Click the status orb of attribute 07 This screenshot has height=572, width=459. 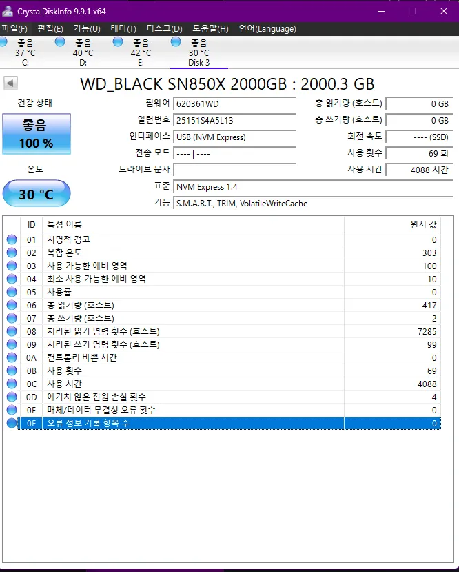coord(12,318)
